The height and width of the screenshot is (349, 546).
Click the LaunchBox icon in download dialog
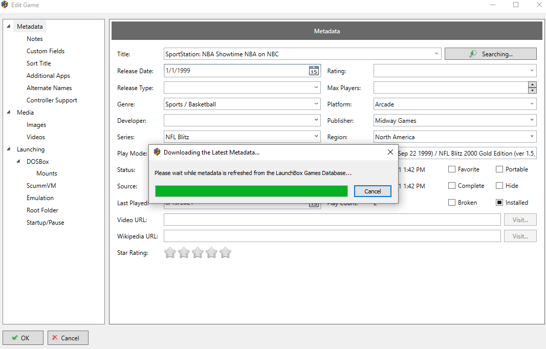(x=157, y=152)
